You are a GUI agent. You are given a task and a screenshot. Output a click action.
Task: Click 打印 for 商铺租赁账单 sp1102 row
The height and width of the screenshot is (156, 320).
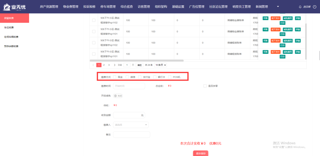click(282, 45)
